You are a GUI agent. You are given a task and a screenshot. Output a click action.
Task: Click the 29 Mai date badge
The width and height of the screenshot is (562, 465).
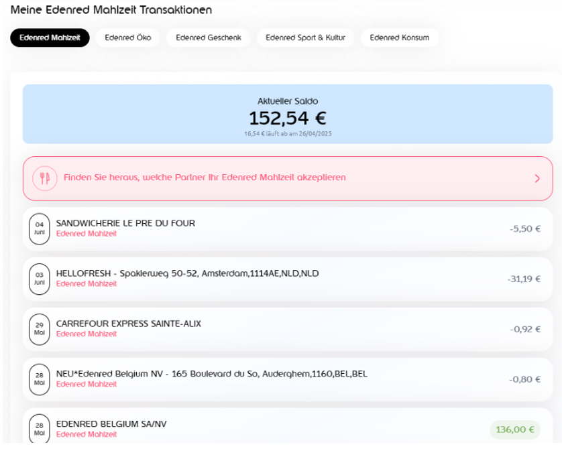[x=40, y=329]
